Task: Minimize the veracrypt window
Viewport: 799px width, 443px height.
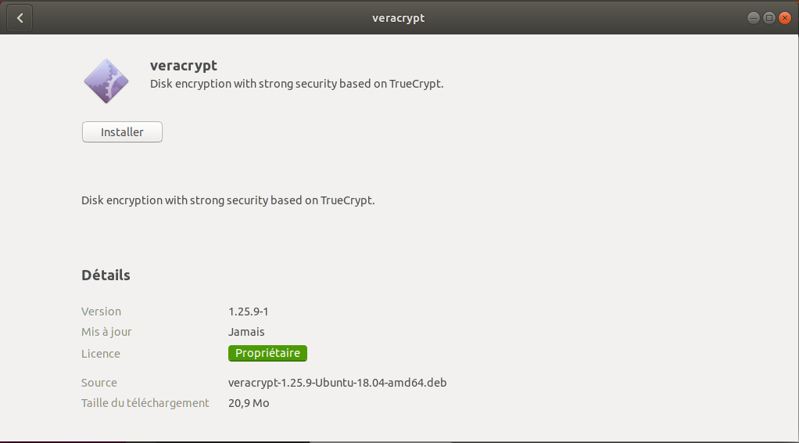Action: tap(753, 18)
